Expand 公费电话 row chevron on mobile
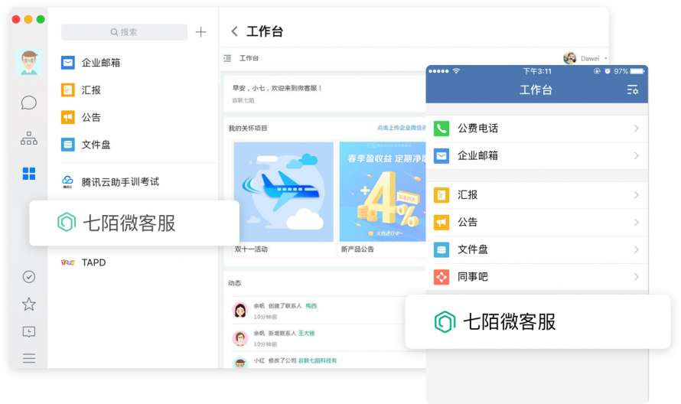 click(637, 128)
